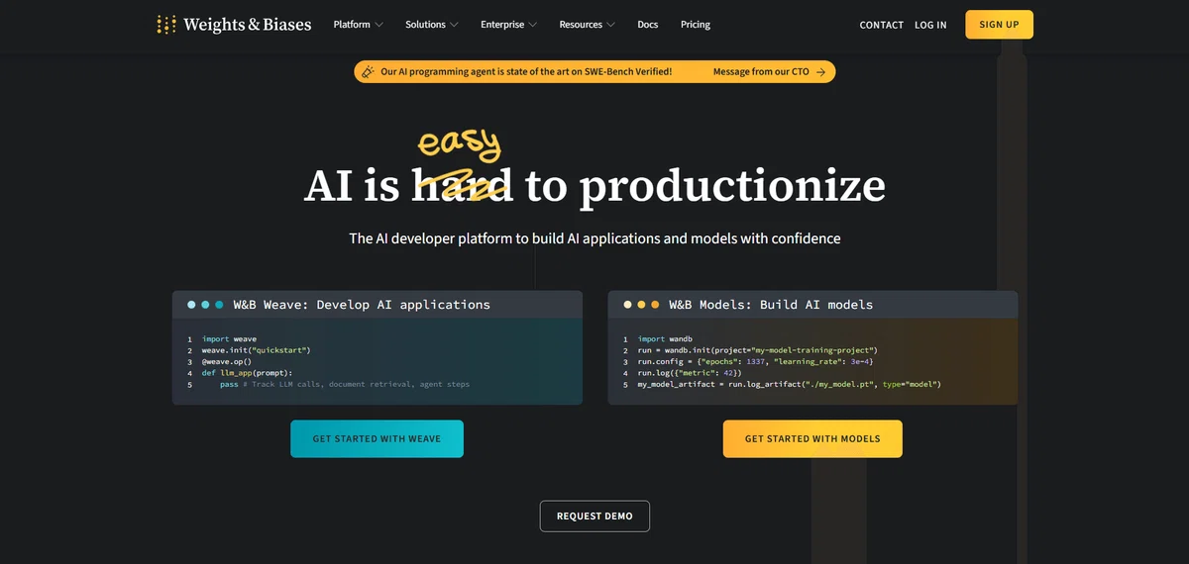Open the Platform dropdown menu
Screen dimensions: 1189x564
[x=358, y=25]
